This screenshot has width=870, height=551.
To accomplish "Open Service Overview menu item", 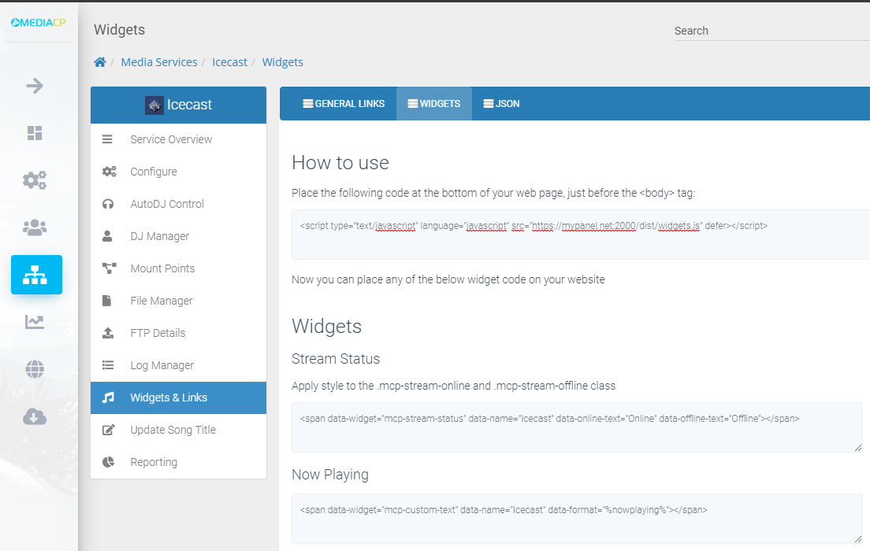I will click(x=178, y=139).
